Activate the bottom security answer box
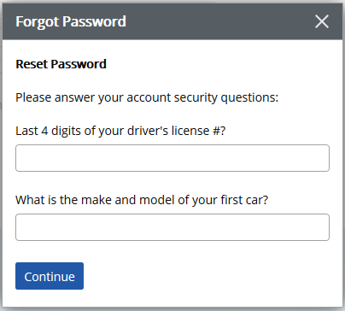Image resolution: width=345 pixels, height=311 pixels. [x=172, y=227]
